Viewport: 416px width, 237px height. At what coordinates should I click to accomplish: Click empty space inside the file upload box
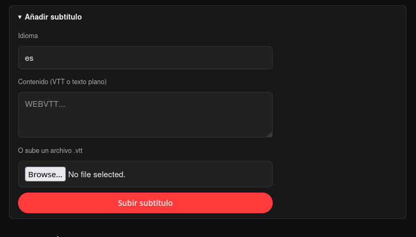(199, 174)
